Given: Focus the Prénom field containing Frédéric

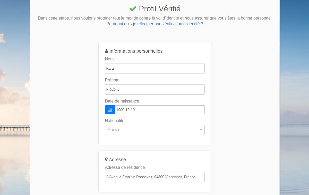Looking at the screenshot, I should click(x=155, y=89).
